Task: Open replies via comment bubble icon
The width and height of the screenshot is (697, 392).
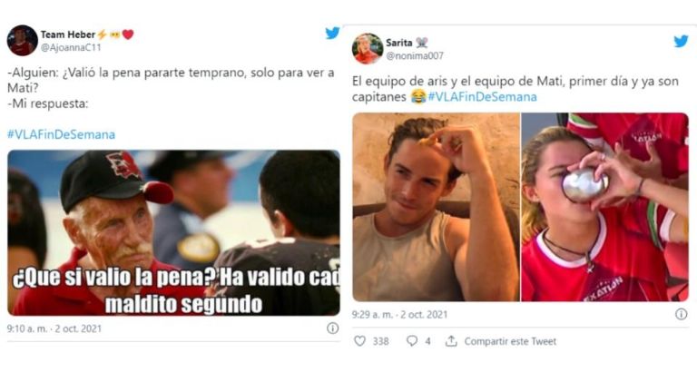Action: (412, 341)
